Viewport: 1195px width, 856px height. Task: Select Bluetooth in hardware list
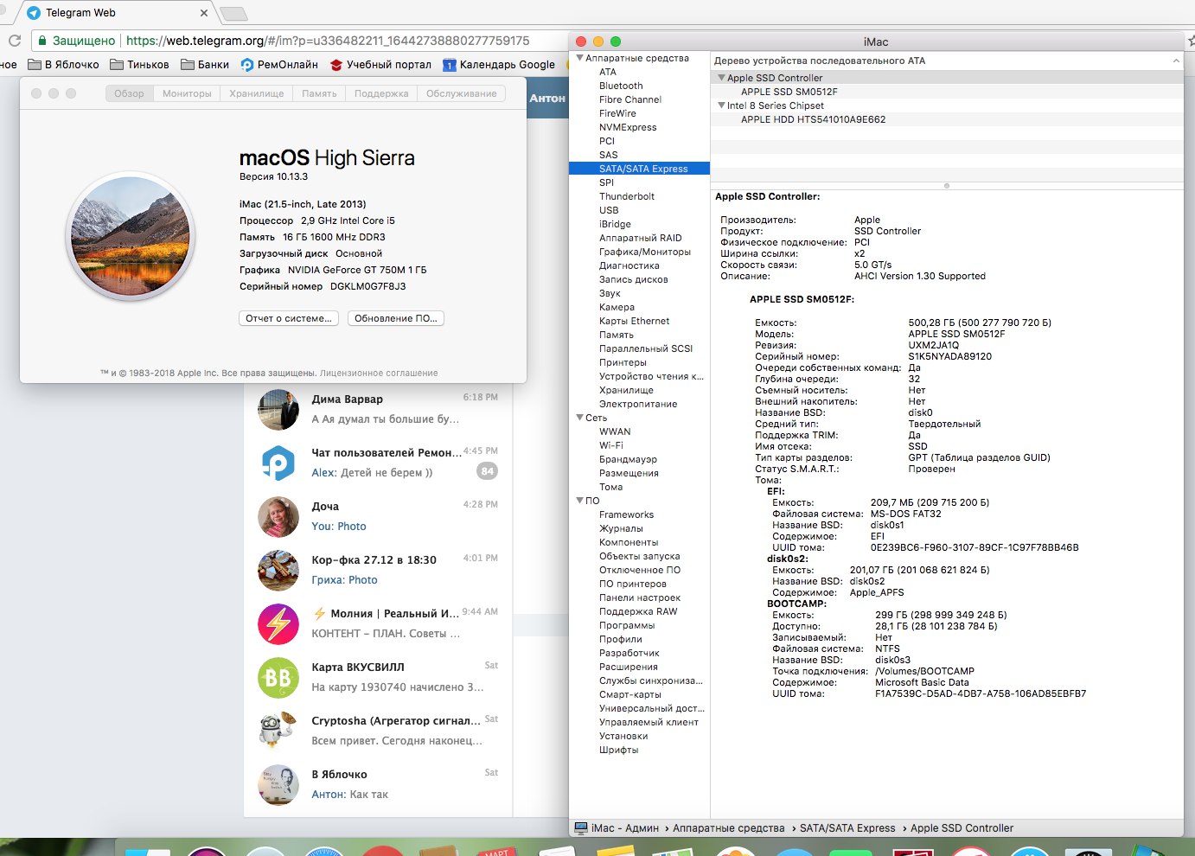pyautogui.click(x=621, y=86)
